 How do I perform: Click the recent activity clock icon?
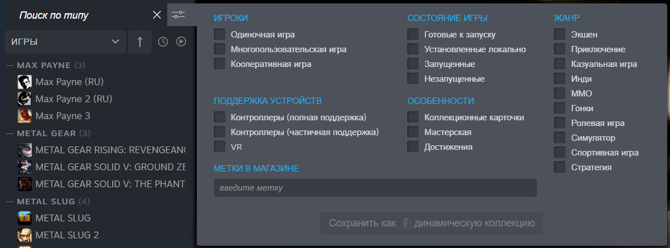point(163,41)
